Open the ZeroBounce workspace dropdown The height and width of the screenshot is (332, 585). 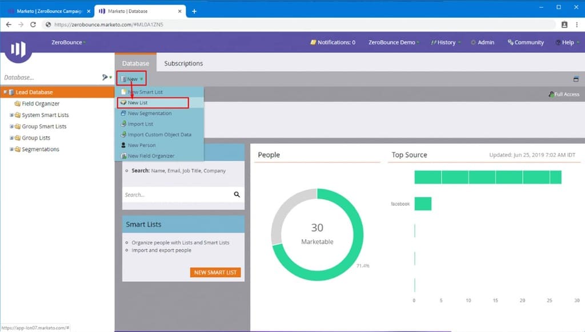point(69,42)
